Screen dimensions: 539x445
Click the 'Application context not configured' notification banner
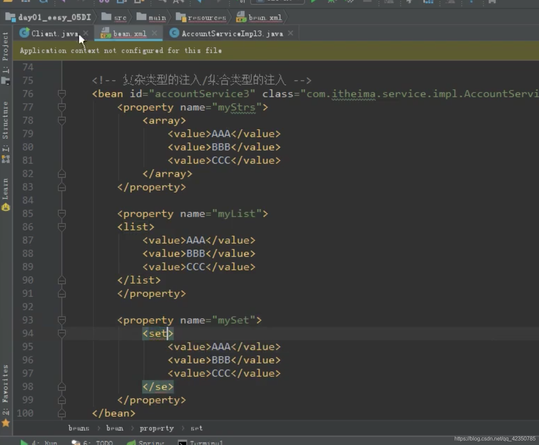pos(276,50)
